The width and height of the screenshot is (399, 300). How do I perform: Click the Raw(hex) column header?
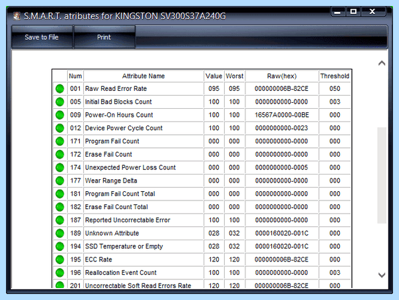282,76
